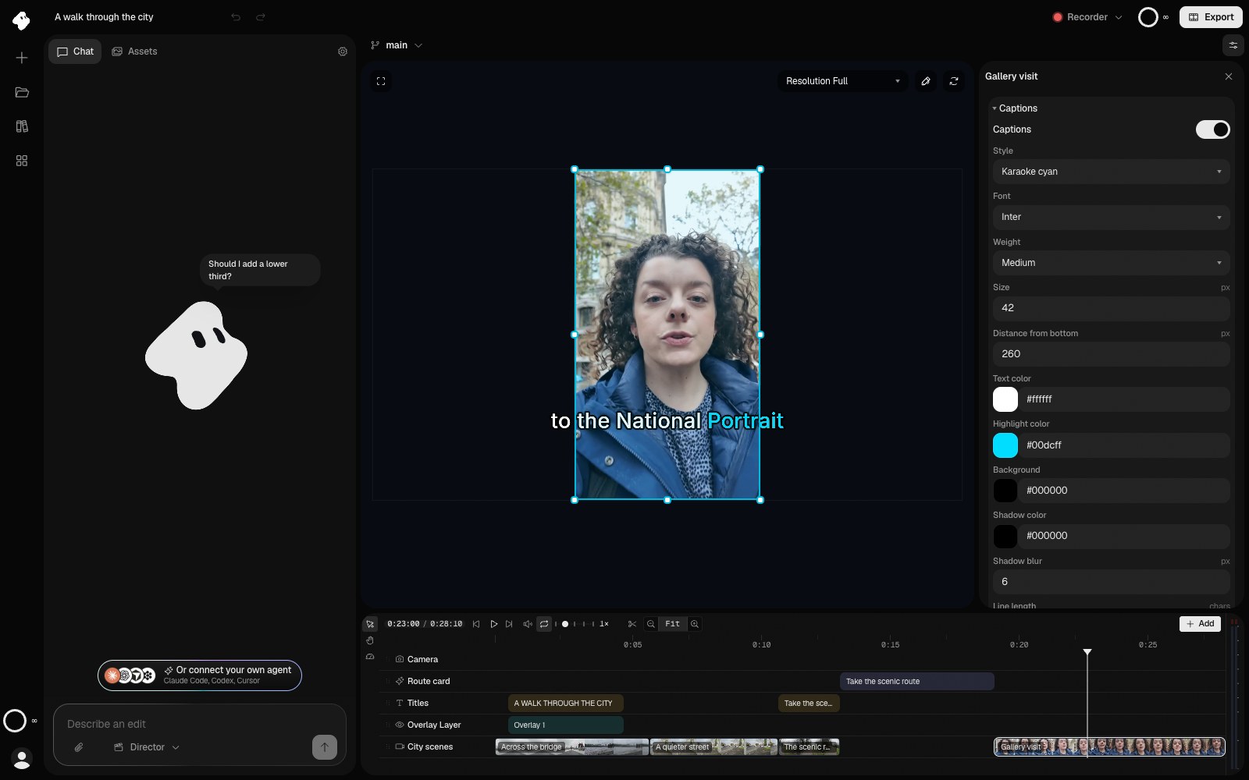Click the Add track button
Viewport: 1249px width, 780px height.
(x=1200, y=623)
